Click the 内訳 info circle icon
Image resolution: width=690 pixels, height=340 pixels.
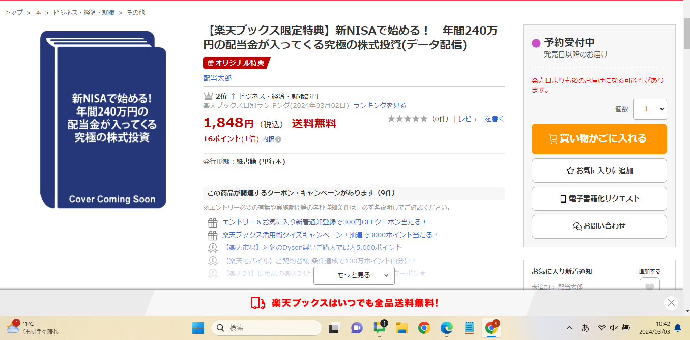click(x=278, y=139)
